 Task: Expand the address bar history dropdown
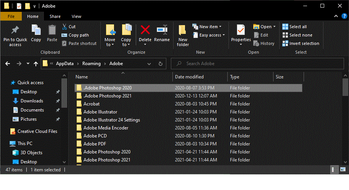149,64
